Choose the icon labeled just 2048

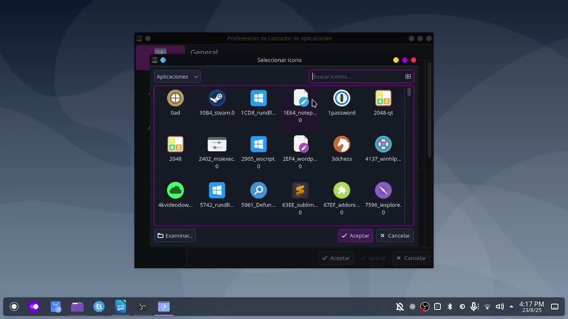pyautogui.click(x=175, y=144)
